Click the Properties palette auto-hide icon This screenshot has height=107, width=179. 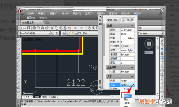(100, 20)
